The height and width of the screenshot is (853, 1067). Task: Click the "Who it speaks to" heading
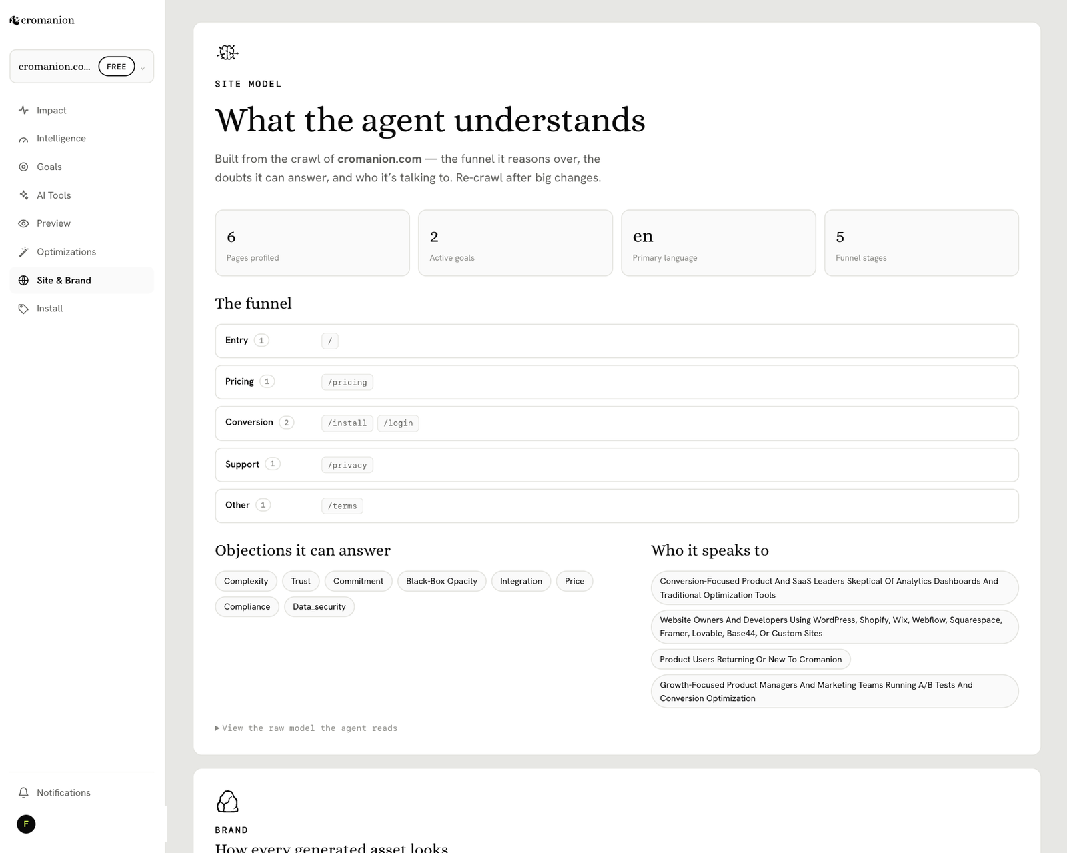coord(710,550)
